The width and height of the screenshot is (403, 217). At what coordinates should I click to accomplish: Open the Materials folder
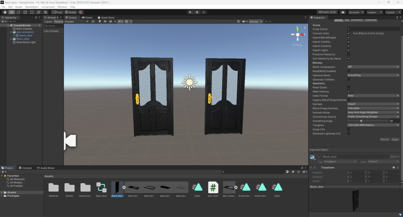[x=54, y=189]
